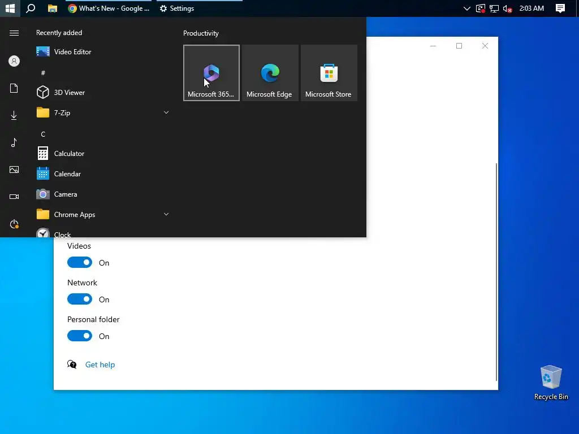Expand the 7-Zip folder chevron
Image resolution: width=579 pixels, height=434 pixels.
tap(166, 112)
